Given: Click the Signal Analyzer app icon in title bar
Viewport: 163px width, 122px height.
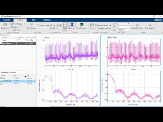Looking at the screenshot, I should click(x=2, y=16).
